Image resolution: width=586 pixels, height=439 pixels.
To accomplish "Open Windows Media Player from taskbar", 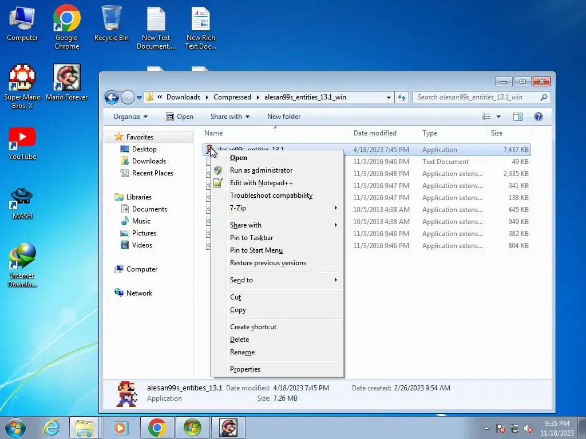I will [120, 428].
